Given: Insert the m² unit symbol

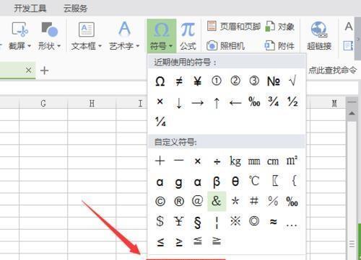Looking at the screenshot, I should pos(292,161).
